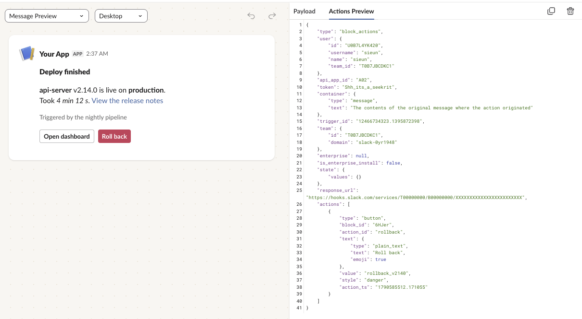Click the domain "slack-0yr1948" value

pyautogui.click(x=377, y=142)
